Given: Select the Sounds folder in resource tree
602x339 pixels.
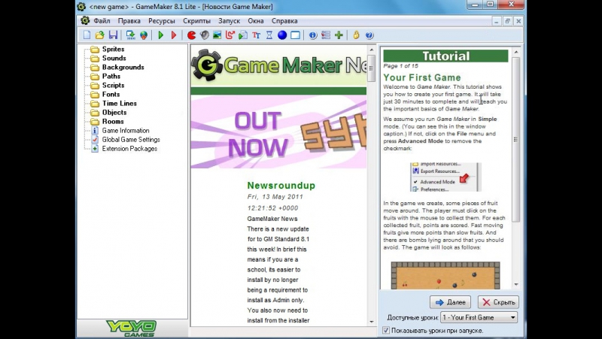Looking at the screenshot, I should [x=114, y=59].
